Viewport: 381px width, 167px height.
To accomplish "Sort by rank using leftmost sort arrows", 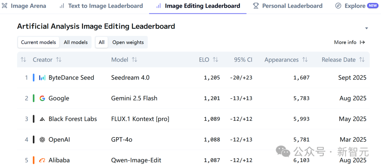I will 23,60.
